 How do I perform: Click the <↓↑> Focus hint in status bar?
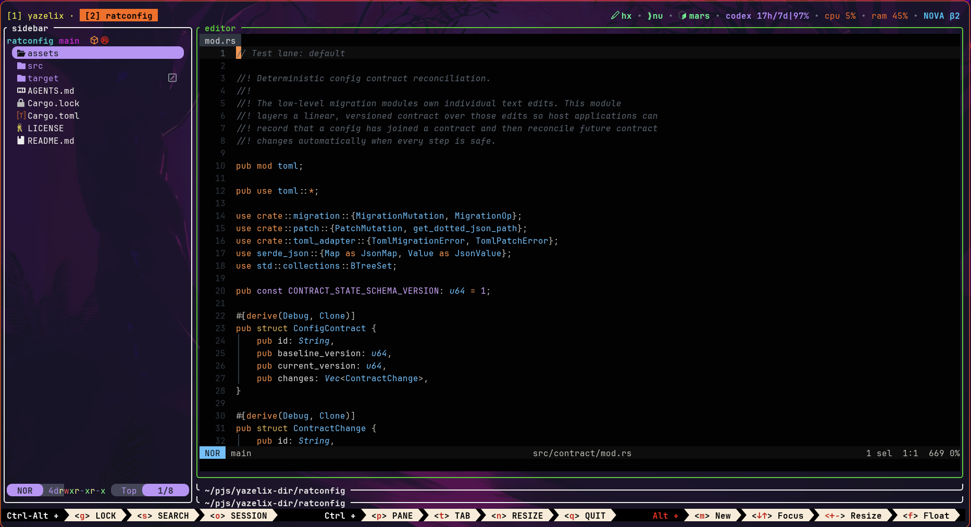[778, 516]
